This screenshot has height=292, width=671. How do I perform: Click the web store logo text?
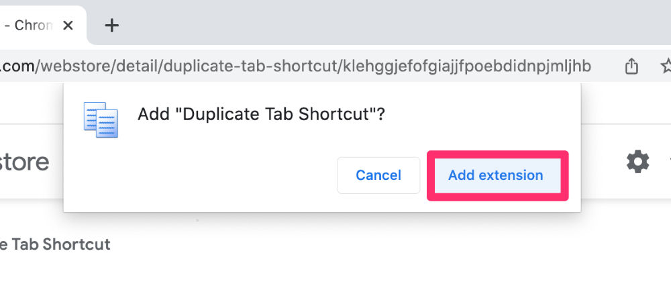(24, 162)
